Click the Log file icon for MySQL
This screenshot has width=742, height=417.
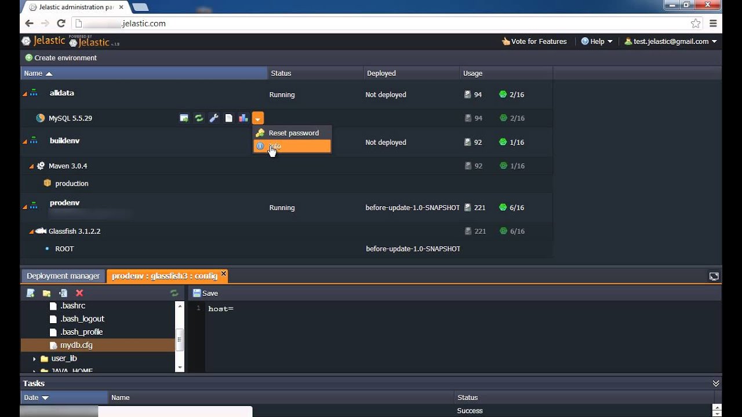click(229, 118)
